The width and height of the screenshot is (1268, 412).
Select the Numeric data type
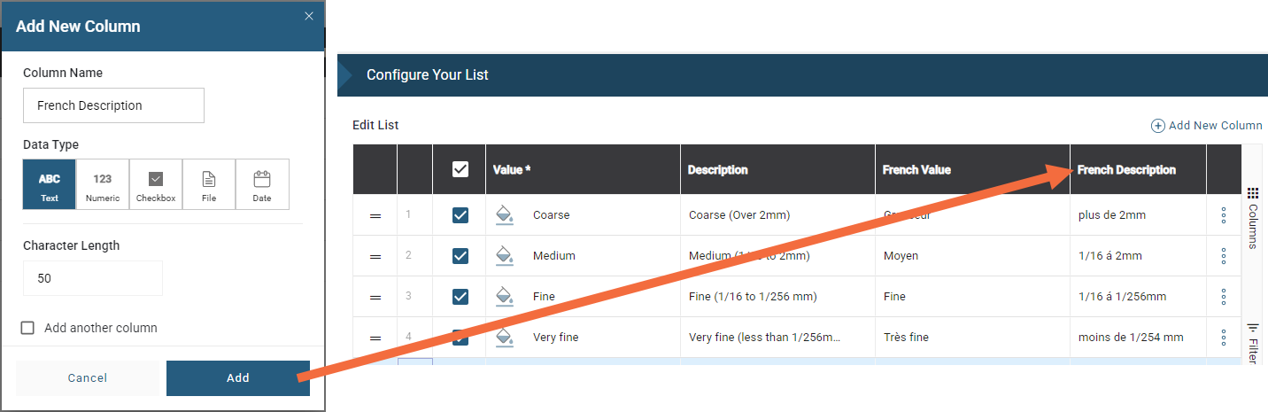pyautogui.click(x=103, y=184)
